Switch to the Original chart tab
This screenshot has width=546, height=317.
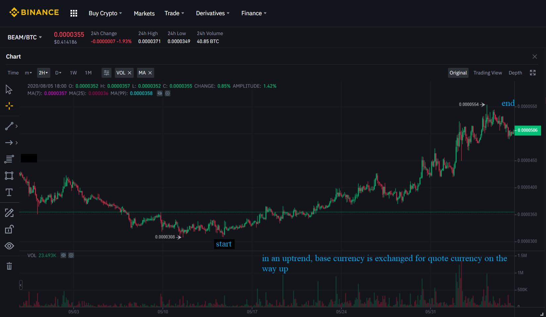pyautogui.click(x=458, y=73)
